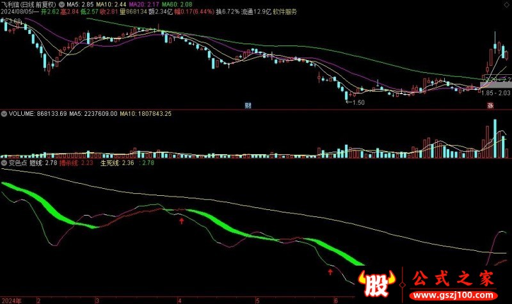
Task: Select the MA5: 2.85 label
Action: [x=80, y=4]
